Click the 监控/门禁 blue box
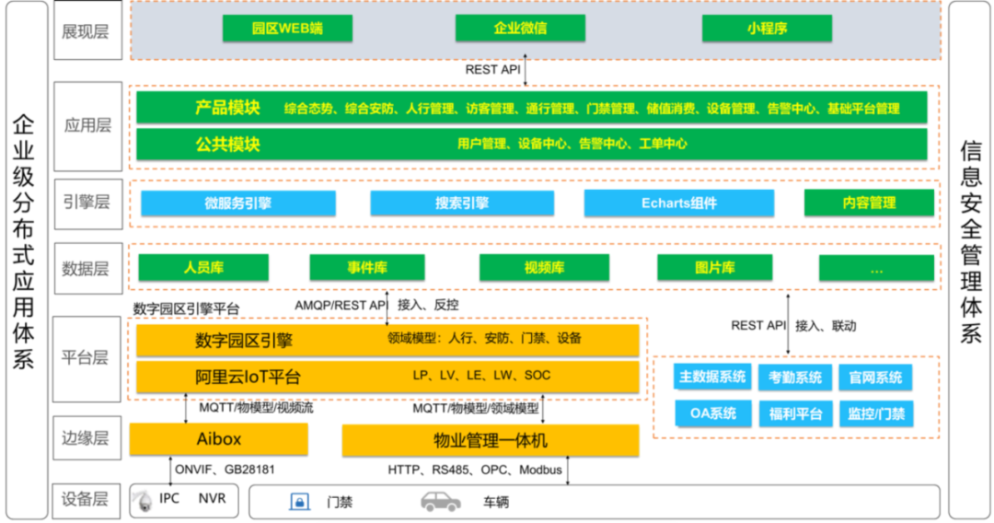994x523 pixels. coord(875,413)
